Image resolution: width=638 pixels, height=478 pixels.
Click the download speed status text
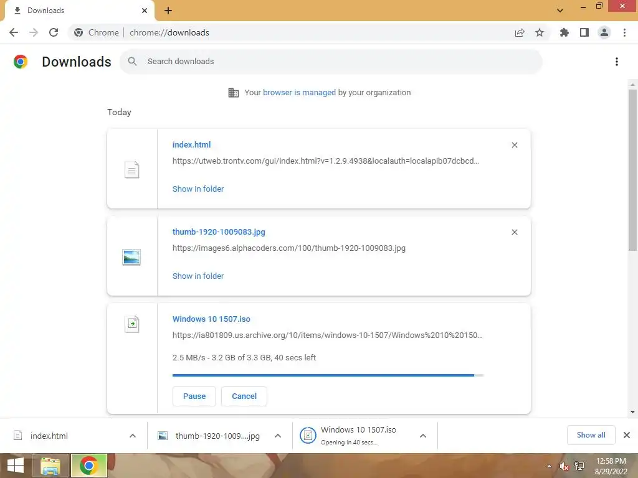tap(244, 358)
